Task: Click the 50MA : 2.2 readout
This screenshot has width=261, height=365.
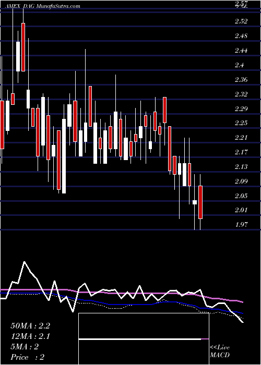Action: pos(30,326)
